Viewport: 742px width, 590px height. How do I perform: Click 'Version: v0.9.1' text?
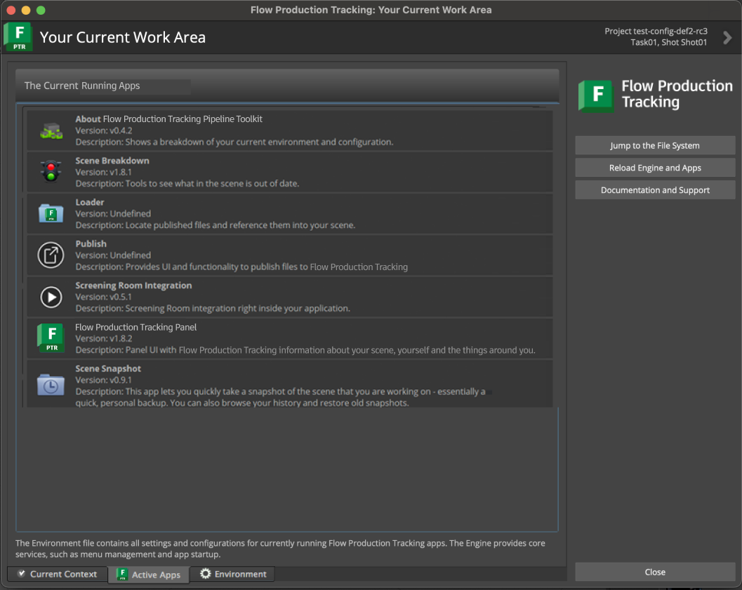coord(104,380)
